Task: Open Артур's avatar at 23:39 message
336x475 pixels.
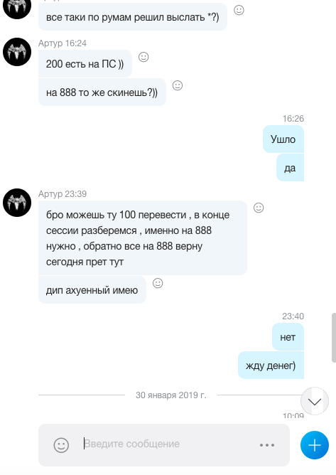Action: (x=17, y=203)
